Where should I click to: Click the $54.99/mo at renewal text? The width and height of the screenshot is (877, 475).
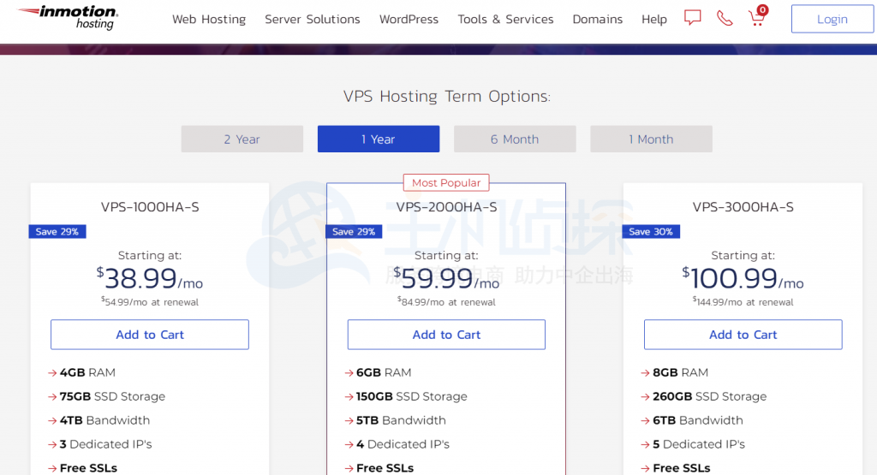(150, 302)
